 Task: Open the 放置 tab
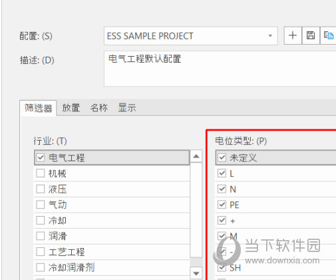(x=71, y=108)
